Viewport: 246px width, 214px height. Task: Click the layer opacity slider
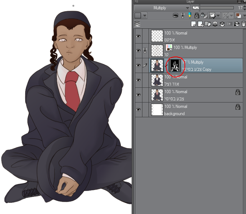pos(217,8)
